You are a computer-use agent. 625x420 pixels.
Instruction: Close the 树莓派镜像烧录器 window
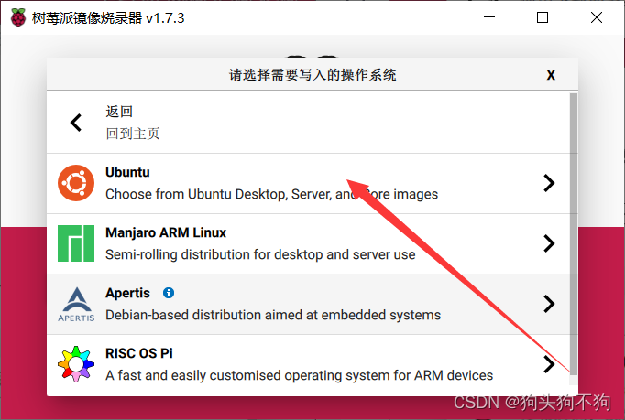597,17
